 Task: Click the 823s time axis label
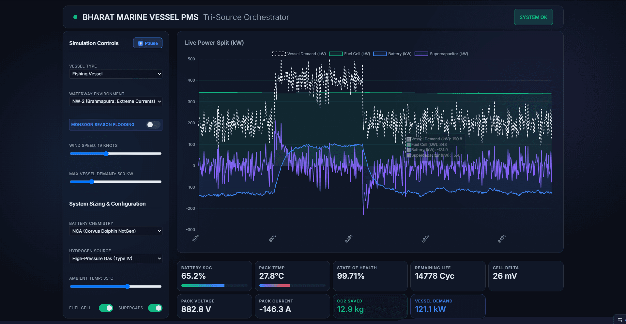point(349,239)
